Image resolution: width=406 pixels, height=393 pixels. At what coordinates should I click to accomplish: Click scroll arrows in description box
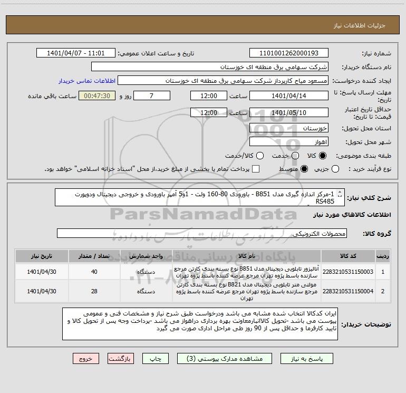(x=340, y=194)
